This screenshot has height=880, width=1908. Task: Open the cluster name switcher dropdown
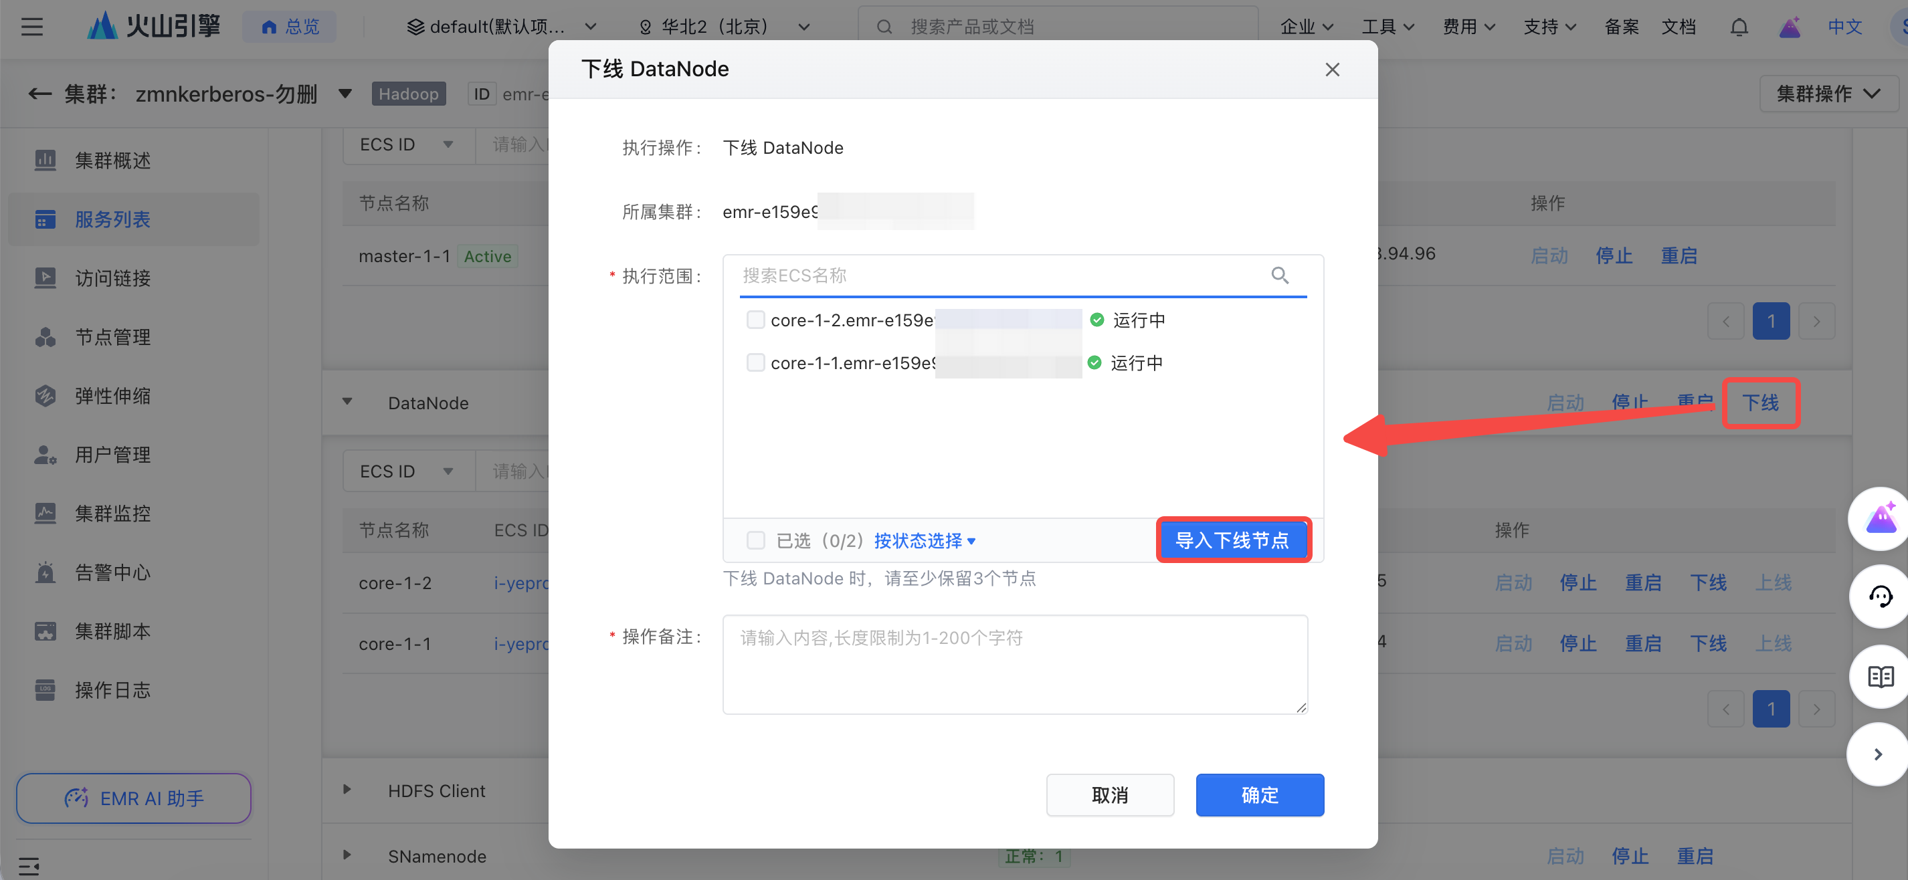coord(345,94)
